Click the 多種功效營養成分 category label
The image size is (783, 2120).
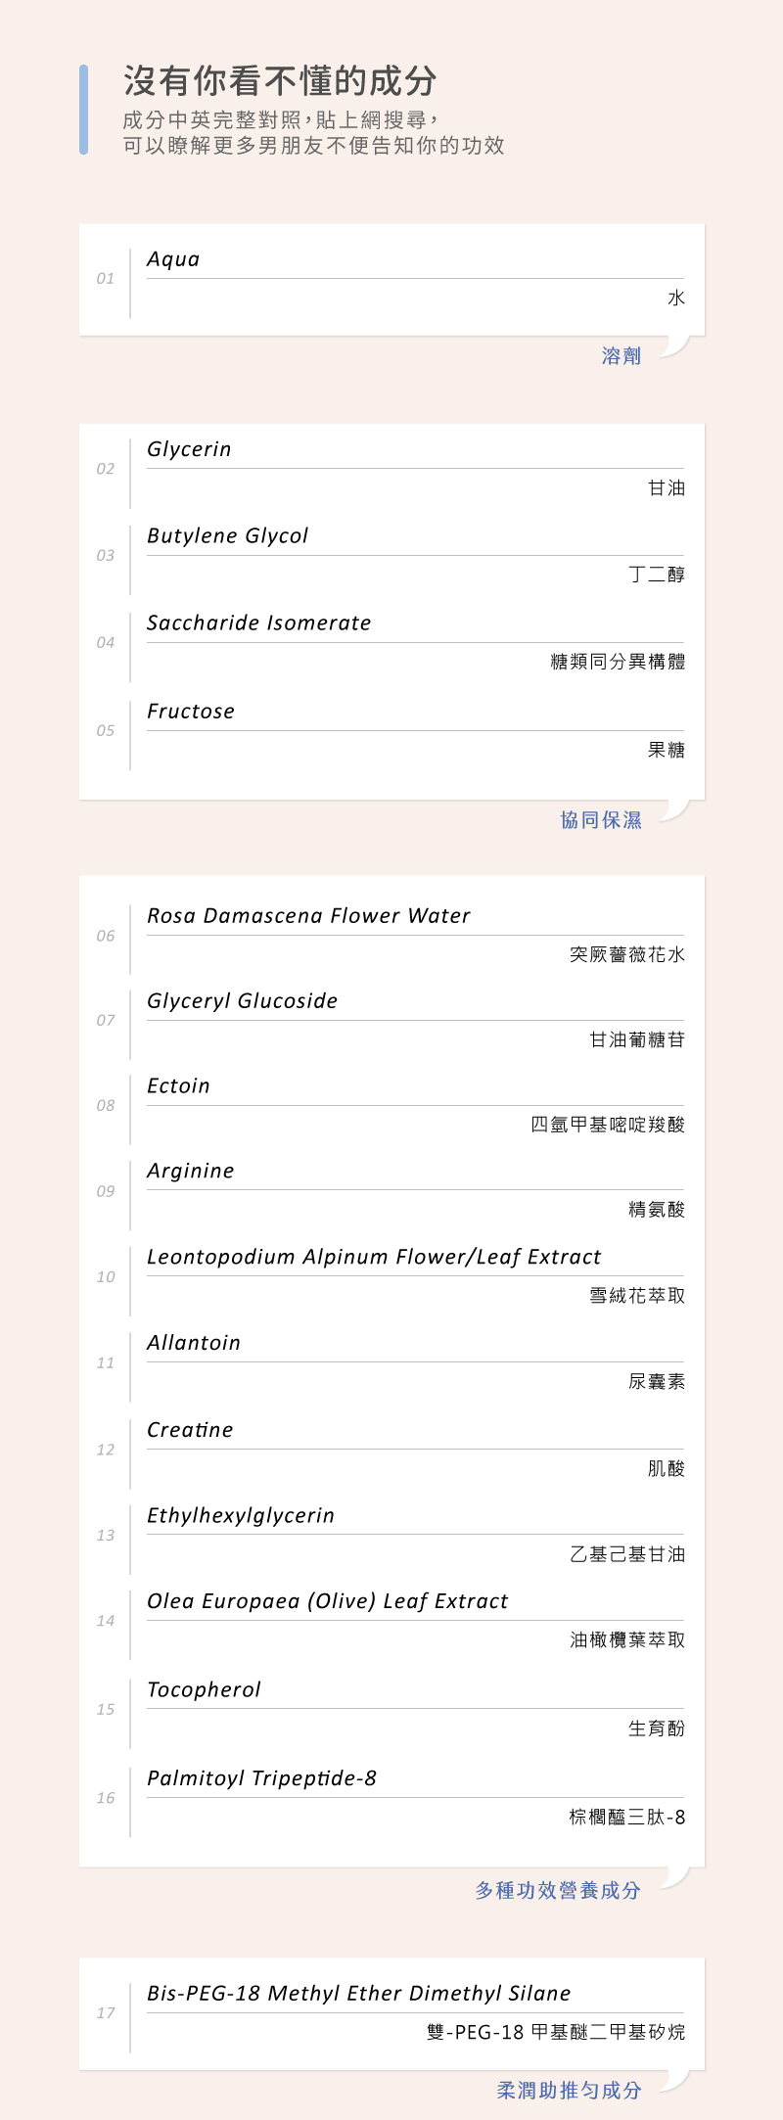pos(558,1891)
